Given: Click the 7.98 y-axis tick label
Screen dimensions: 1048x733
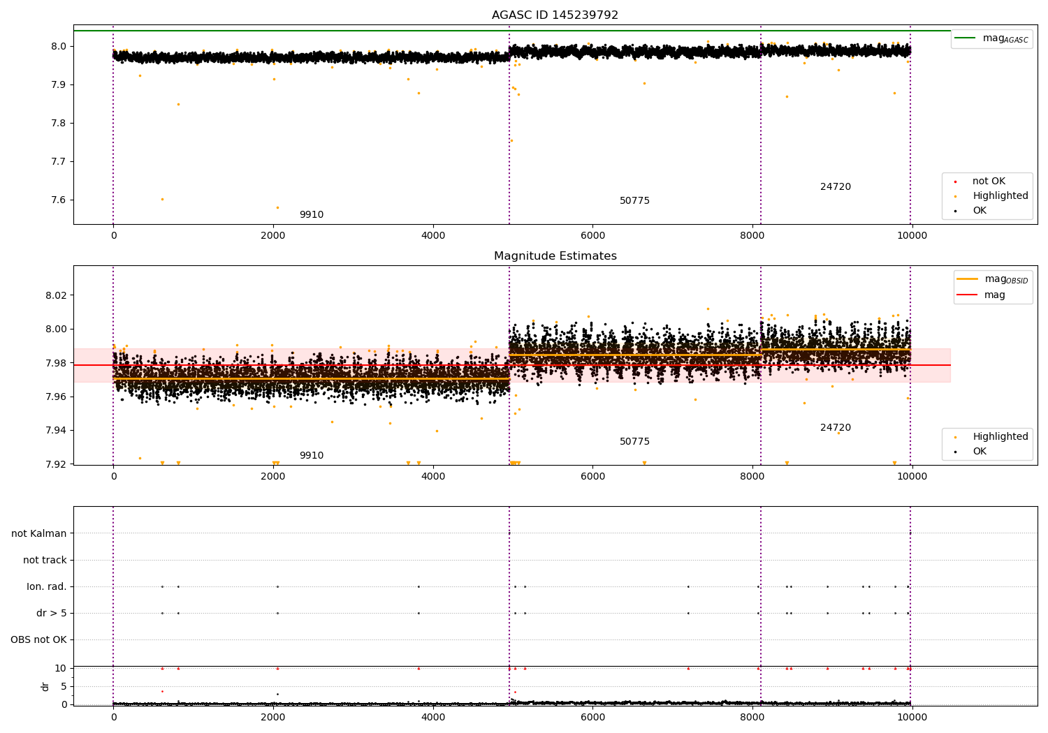Looking at the screenshot, I should [x=57, y=363].
